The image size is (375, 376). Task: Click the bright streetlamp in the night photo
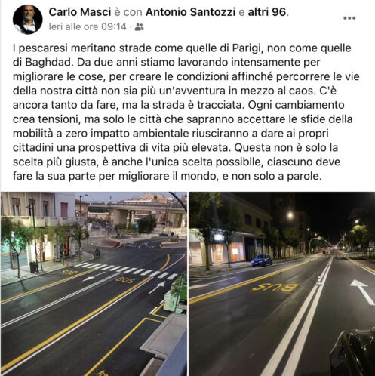click(x=290, y=215)
